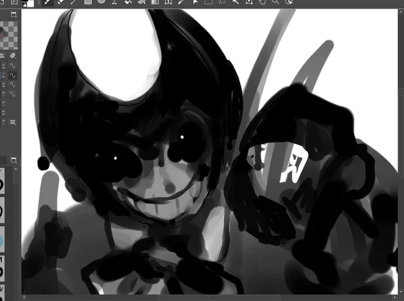Select the magic wand selection tool

(235, 2)
